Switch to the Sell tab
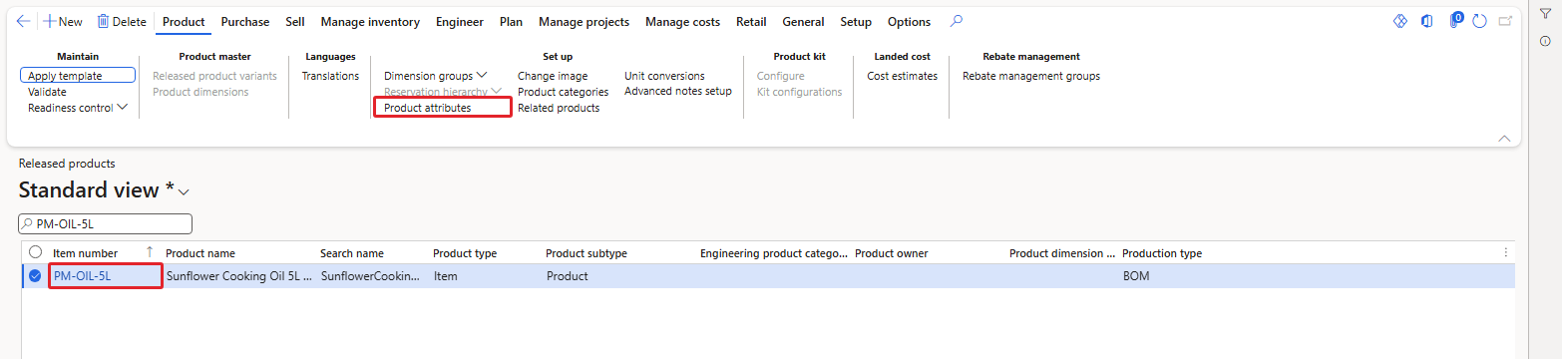This screenshot has width=1562, height=359. (x=295, y=22)
